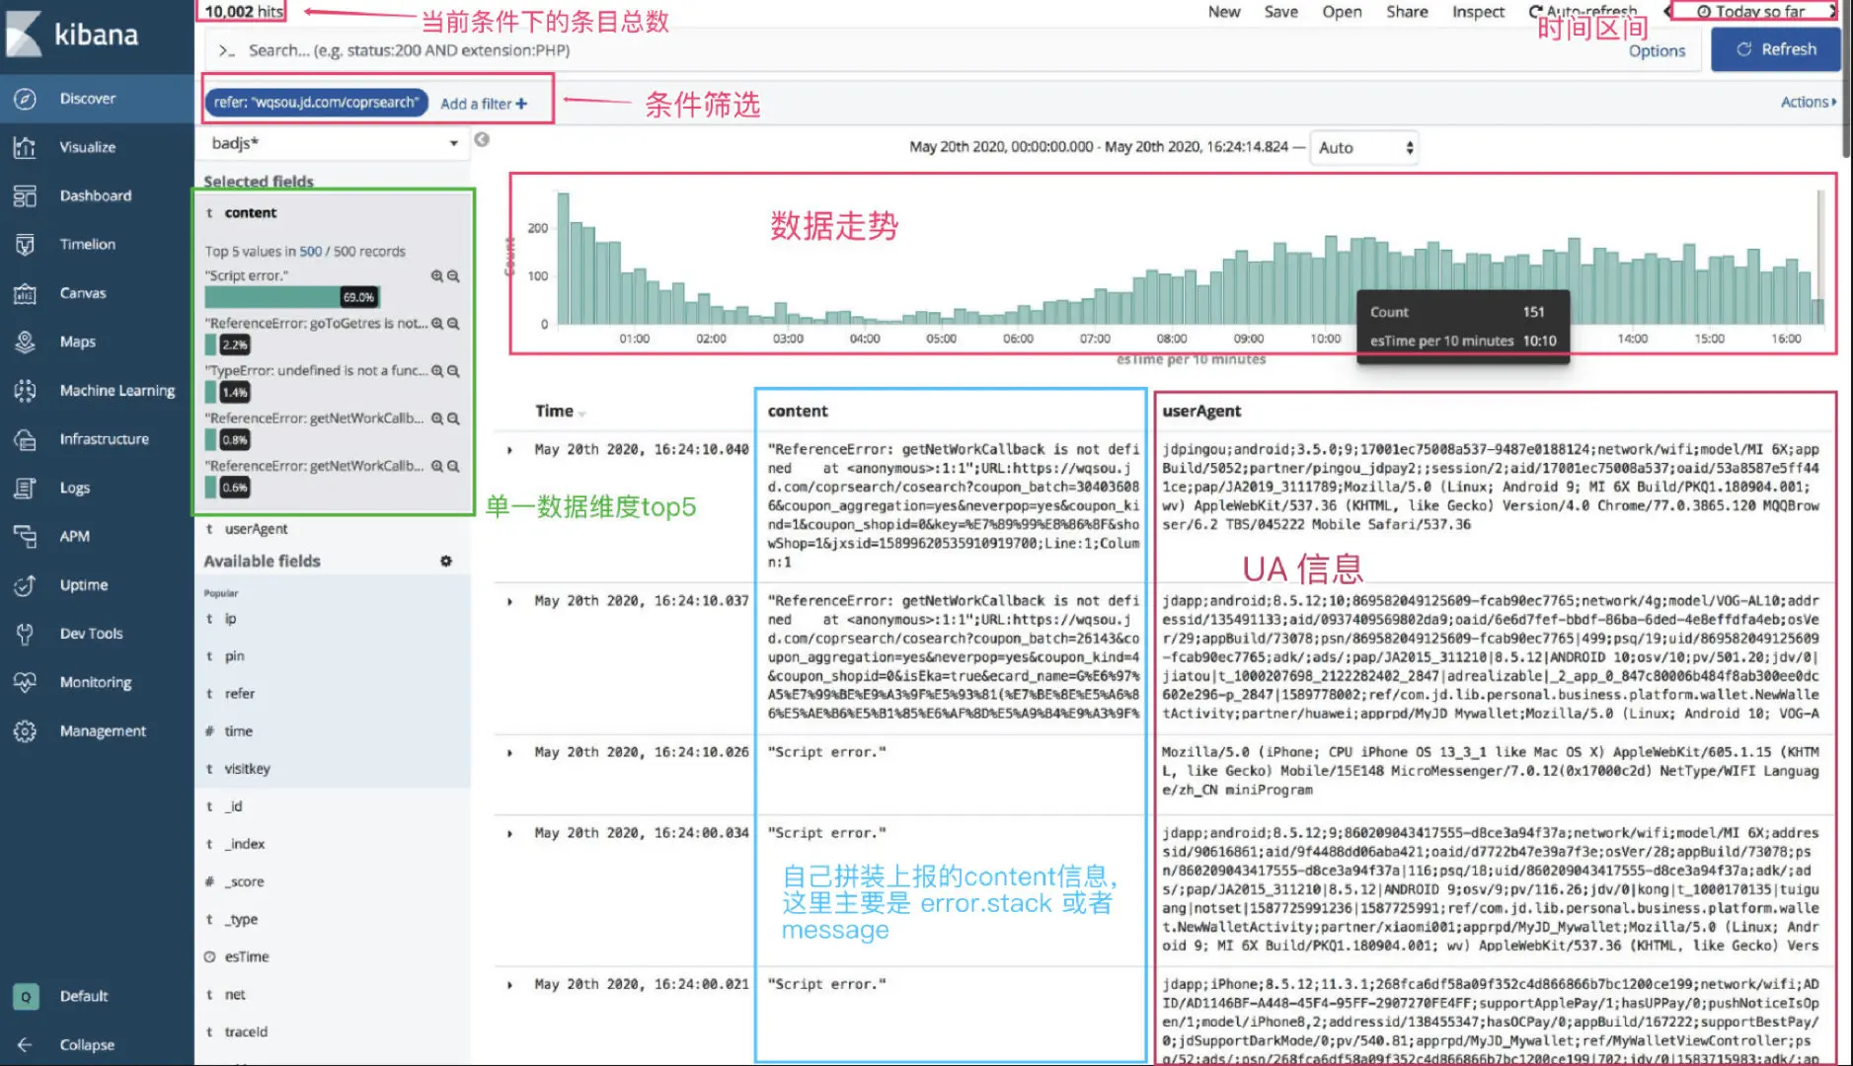Open Available fields settings gear

click(x=446, y=561)
